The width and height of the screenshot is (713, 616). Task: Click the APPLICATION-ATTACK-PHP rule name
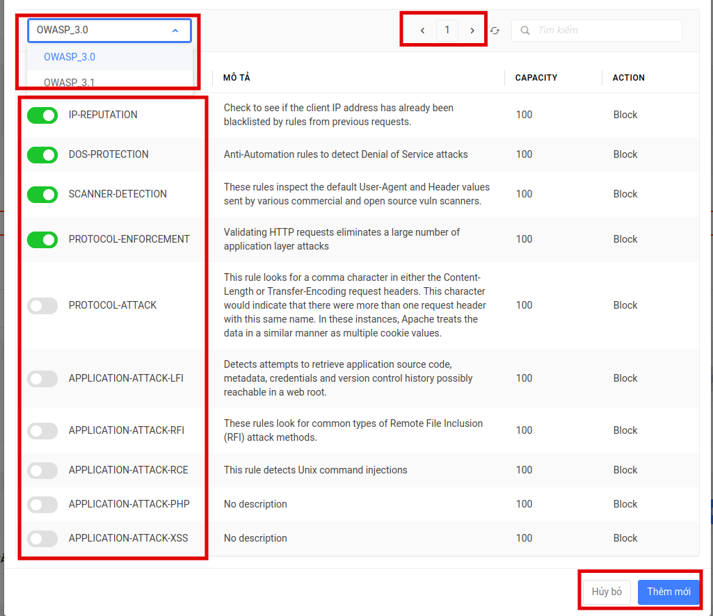(x=129, y=504)
